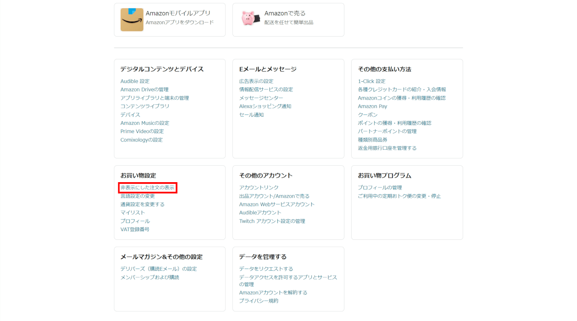Image resolution: width=577 pixels, height=321 pixels.
Task: Open マイリスト link
Action: (x=133, y=213)
